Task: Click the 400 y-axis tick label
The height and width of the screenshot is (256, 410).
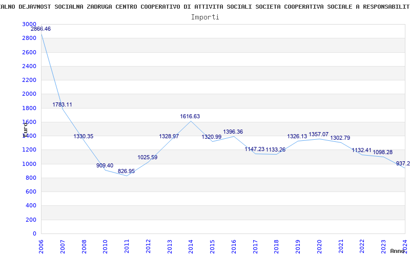Action: pos(31,206)
